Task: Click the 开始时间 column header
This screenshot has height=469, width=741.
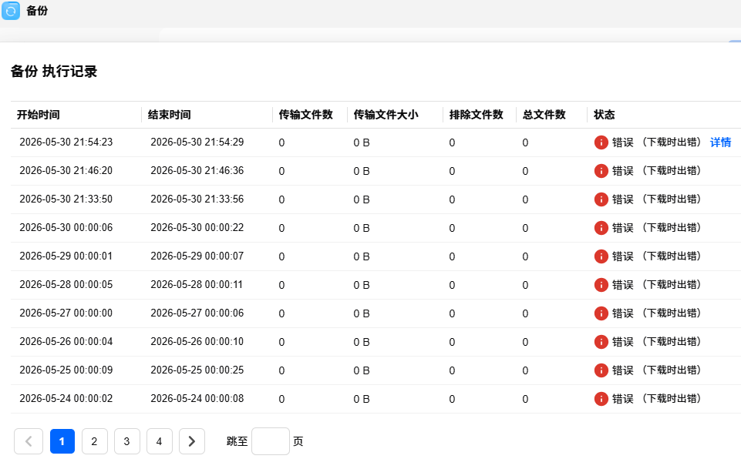Action: (39, 115)
